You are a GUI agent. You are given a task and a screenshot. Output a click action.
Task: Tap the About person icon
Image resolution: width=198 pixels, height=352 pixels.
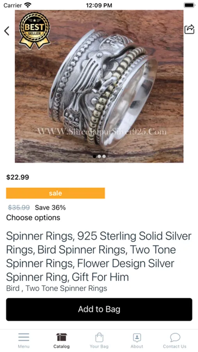click(137, 337)
